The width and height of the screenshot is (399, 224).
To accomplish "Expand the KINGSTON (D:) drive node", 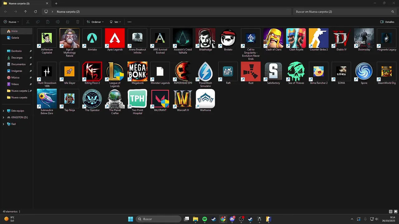I will click(x=3, y=117).
